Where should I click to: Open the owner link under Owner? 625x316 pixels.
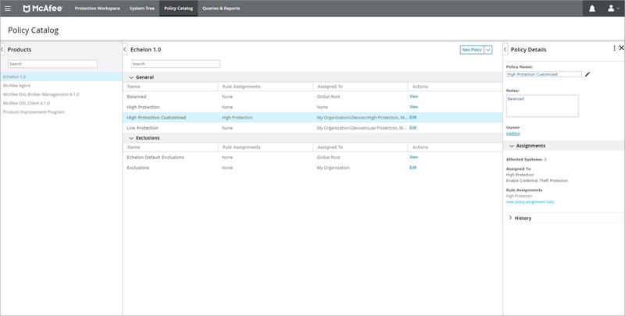tap(513, 133)
